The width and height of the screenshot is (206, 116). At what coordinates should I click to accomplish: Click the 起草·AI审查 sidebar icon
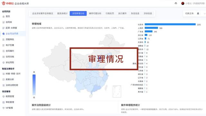4,28
